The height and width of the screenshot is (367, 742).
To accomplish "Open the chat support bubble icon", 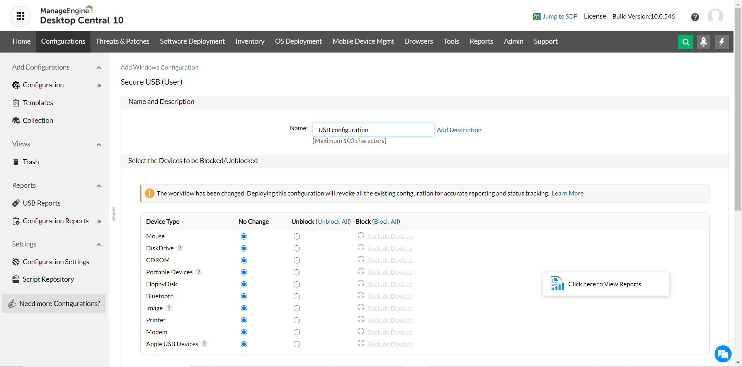I will tap(723, 354).
